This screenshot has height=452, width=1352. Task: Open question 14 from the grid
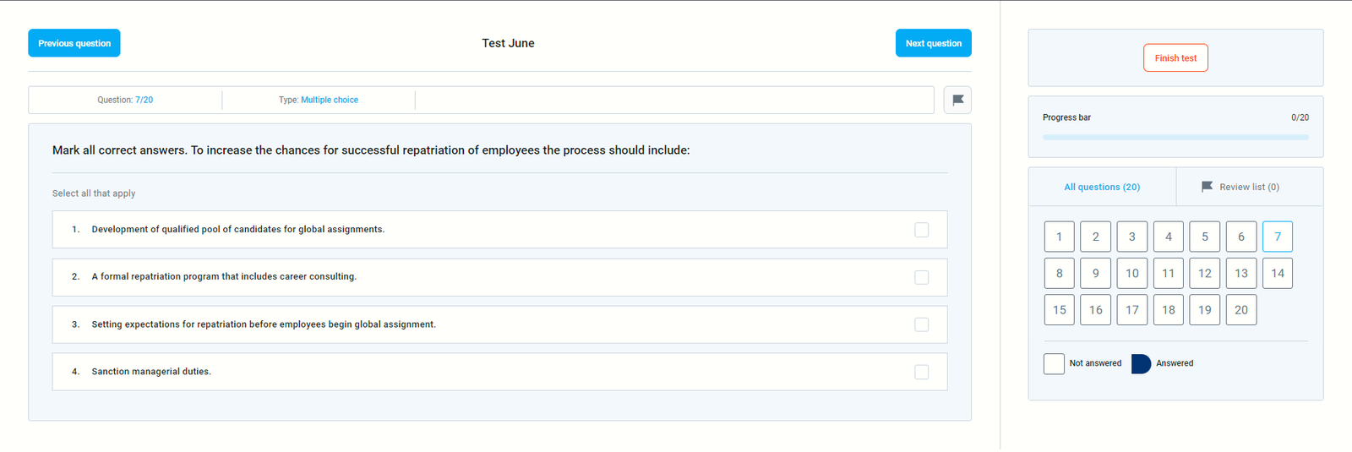click(x=1277, y=273)
